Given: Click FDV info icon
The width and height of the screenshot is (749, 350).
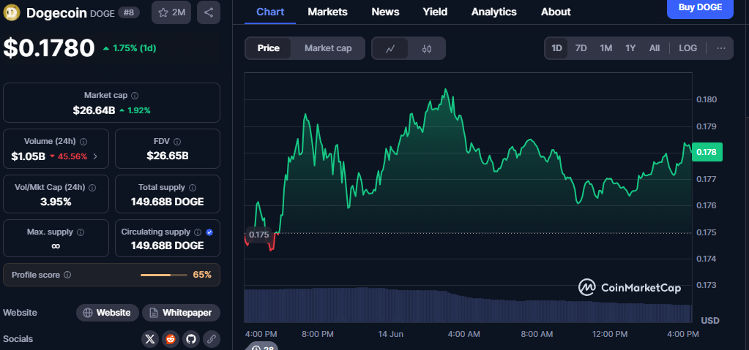Looking at the screenshot, I should coord(177,142).
